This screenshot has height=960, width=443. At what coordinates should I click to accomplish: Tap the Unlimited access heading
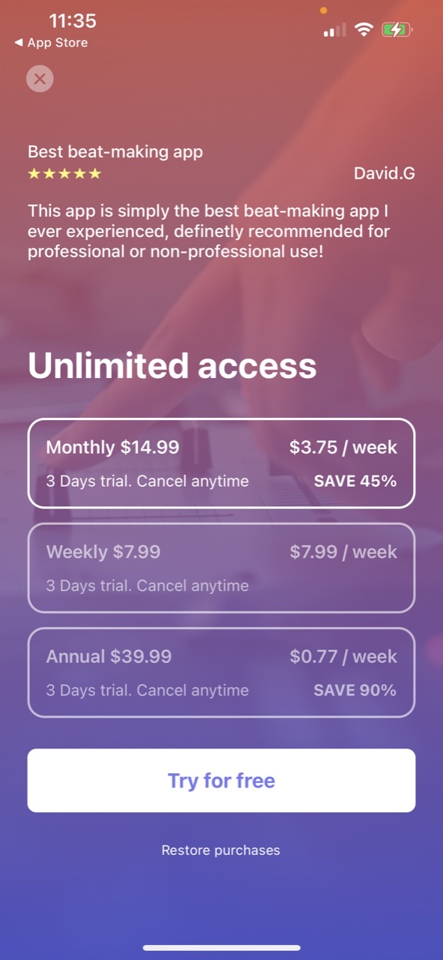click(x=172, y=365)
